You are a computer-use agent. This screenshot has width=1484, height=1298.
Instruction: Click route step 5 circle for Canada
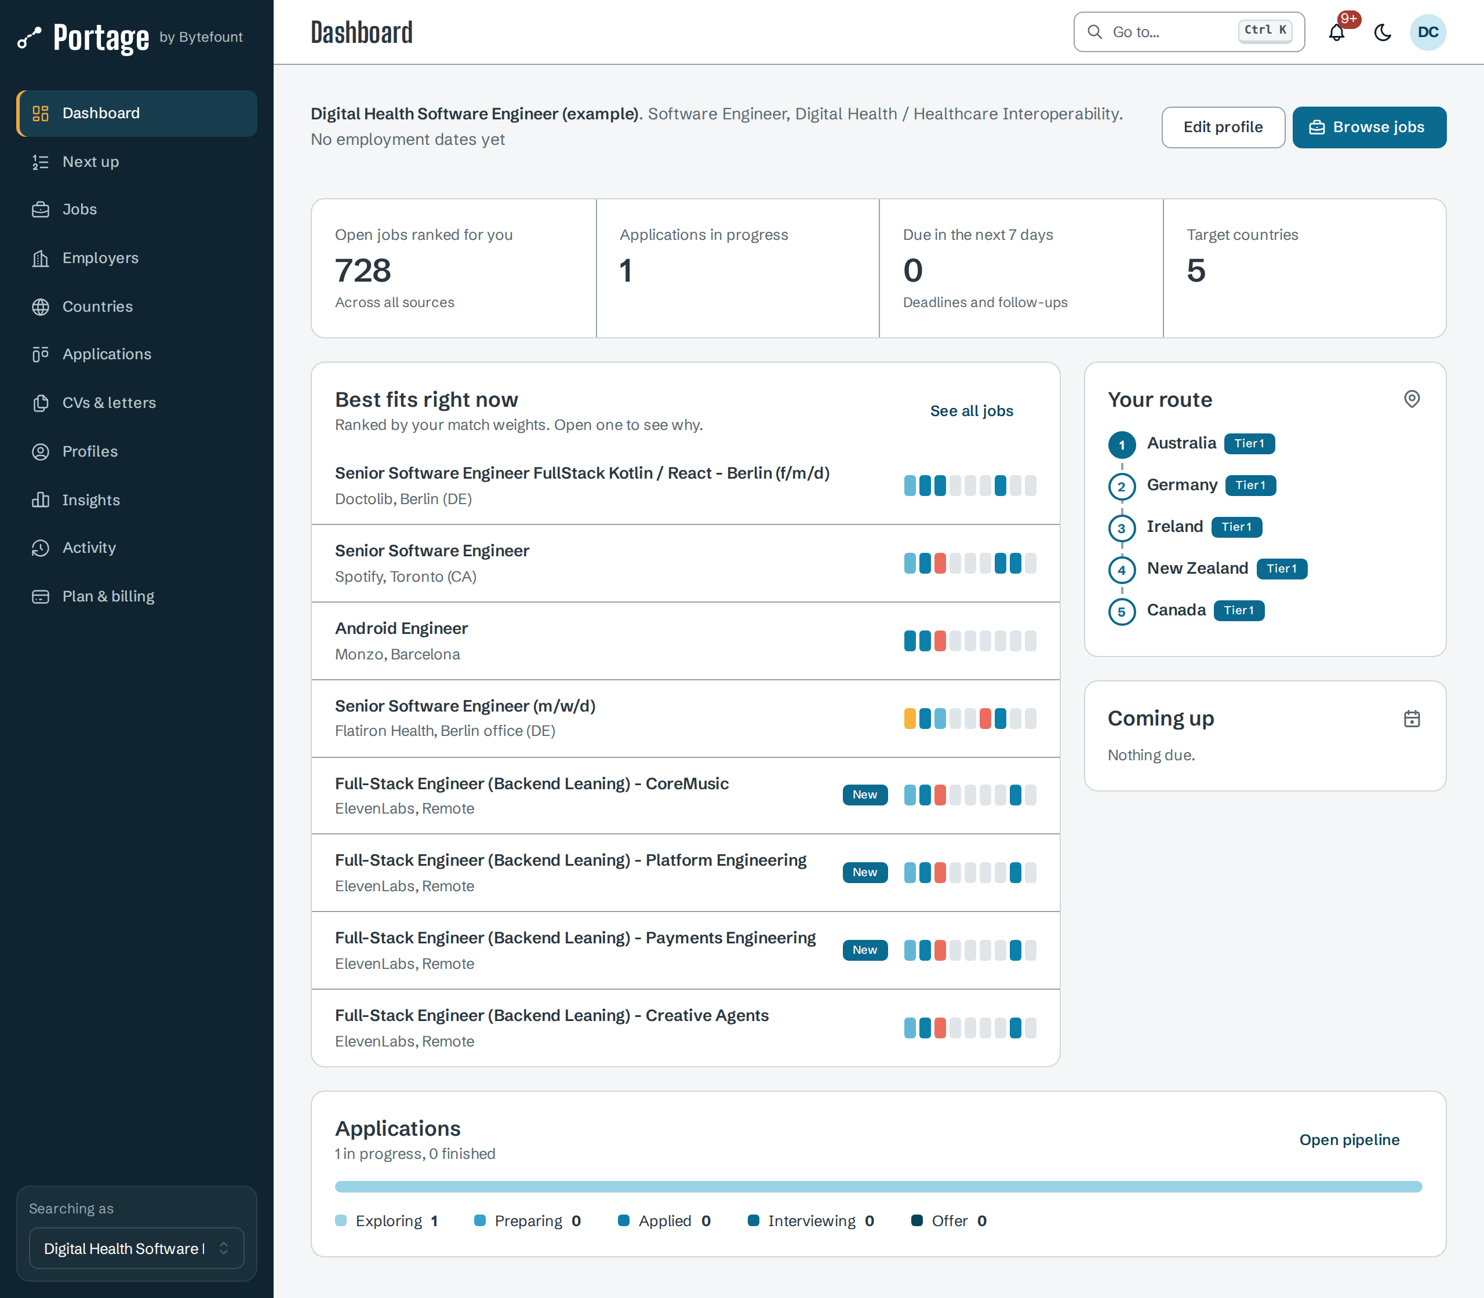point(1122,611)
